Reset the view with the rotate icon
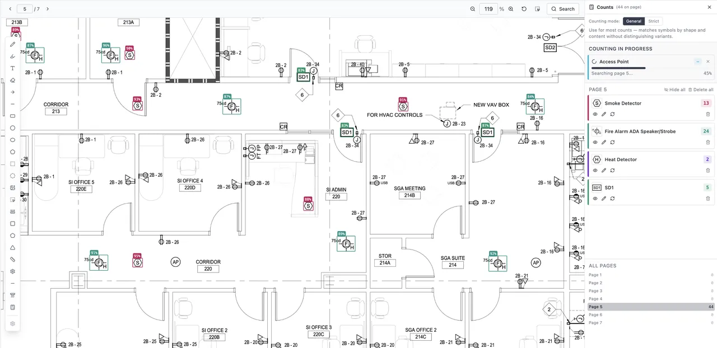The width and height of the screenshot is (717, 348). tap(524, 9)
